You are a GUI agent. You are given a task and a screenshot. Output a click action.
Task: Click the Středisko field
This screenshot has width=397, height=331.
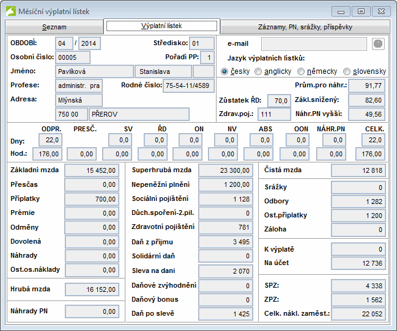click(x=201, y=44)
